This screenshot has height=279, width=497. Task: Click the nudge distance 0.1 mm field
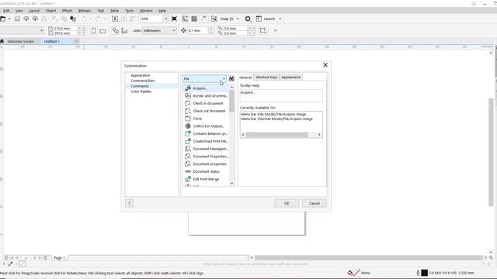(x=198, y=31)
